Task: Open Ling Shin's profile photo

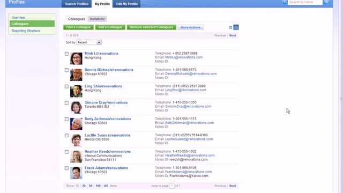Action: pos(76,91)
